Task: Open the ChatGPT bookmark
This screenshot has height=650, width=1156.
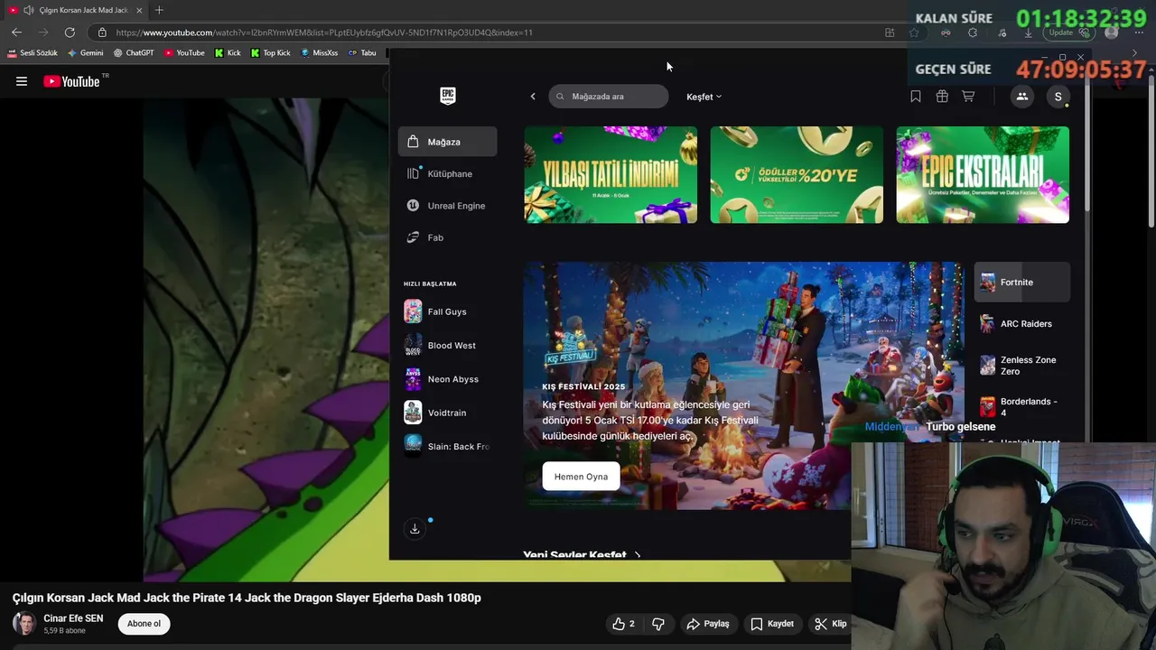Action: [134, 53]
